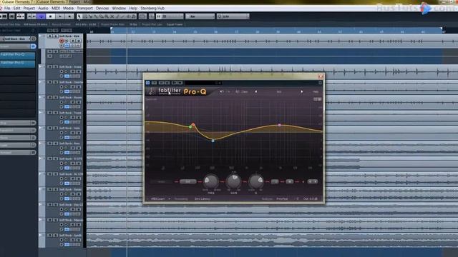Bypass inserts using the inspector Inserts section icon

[33, 46]
